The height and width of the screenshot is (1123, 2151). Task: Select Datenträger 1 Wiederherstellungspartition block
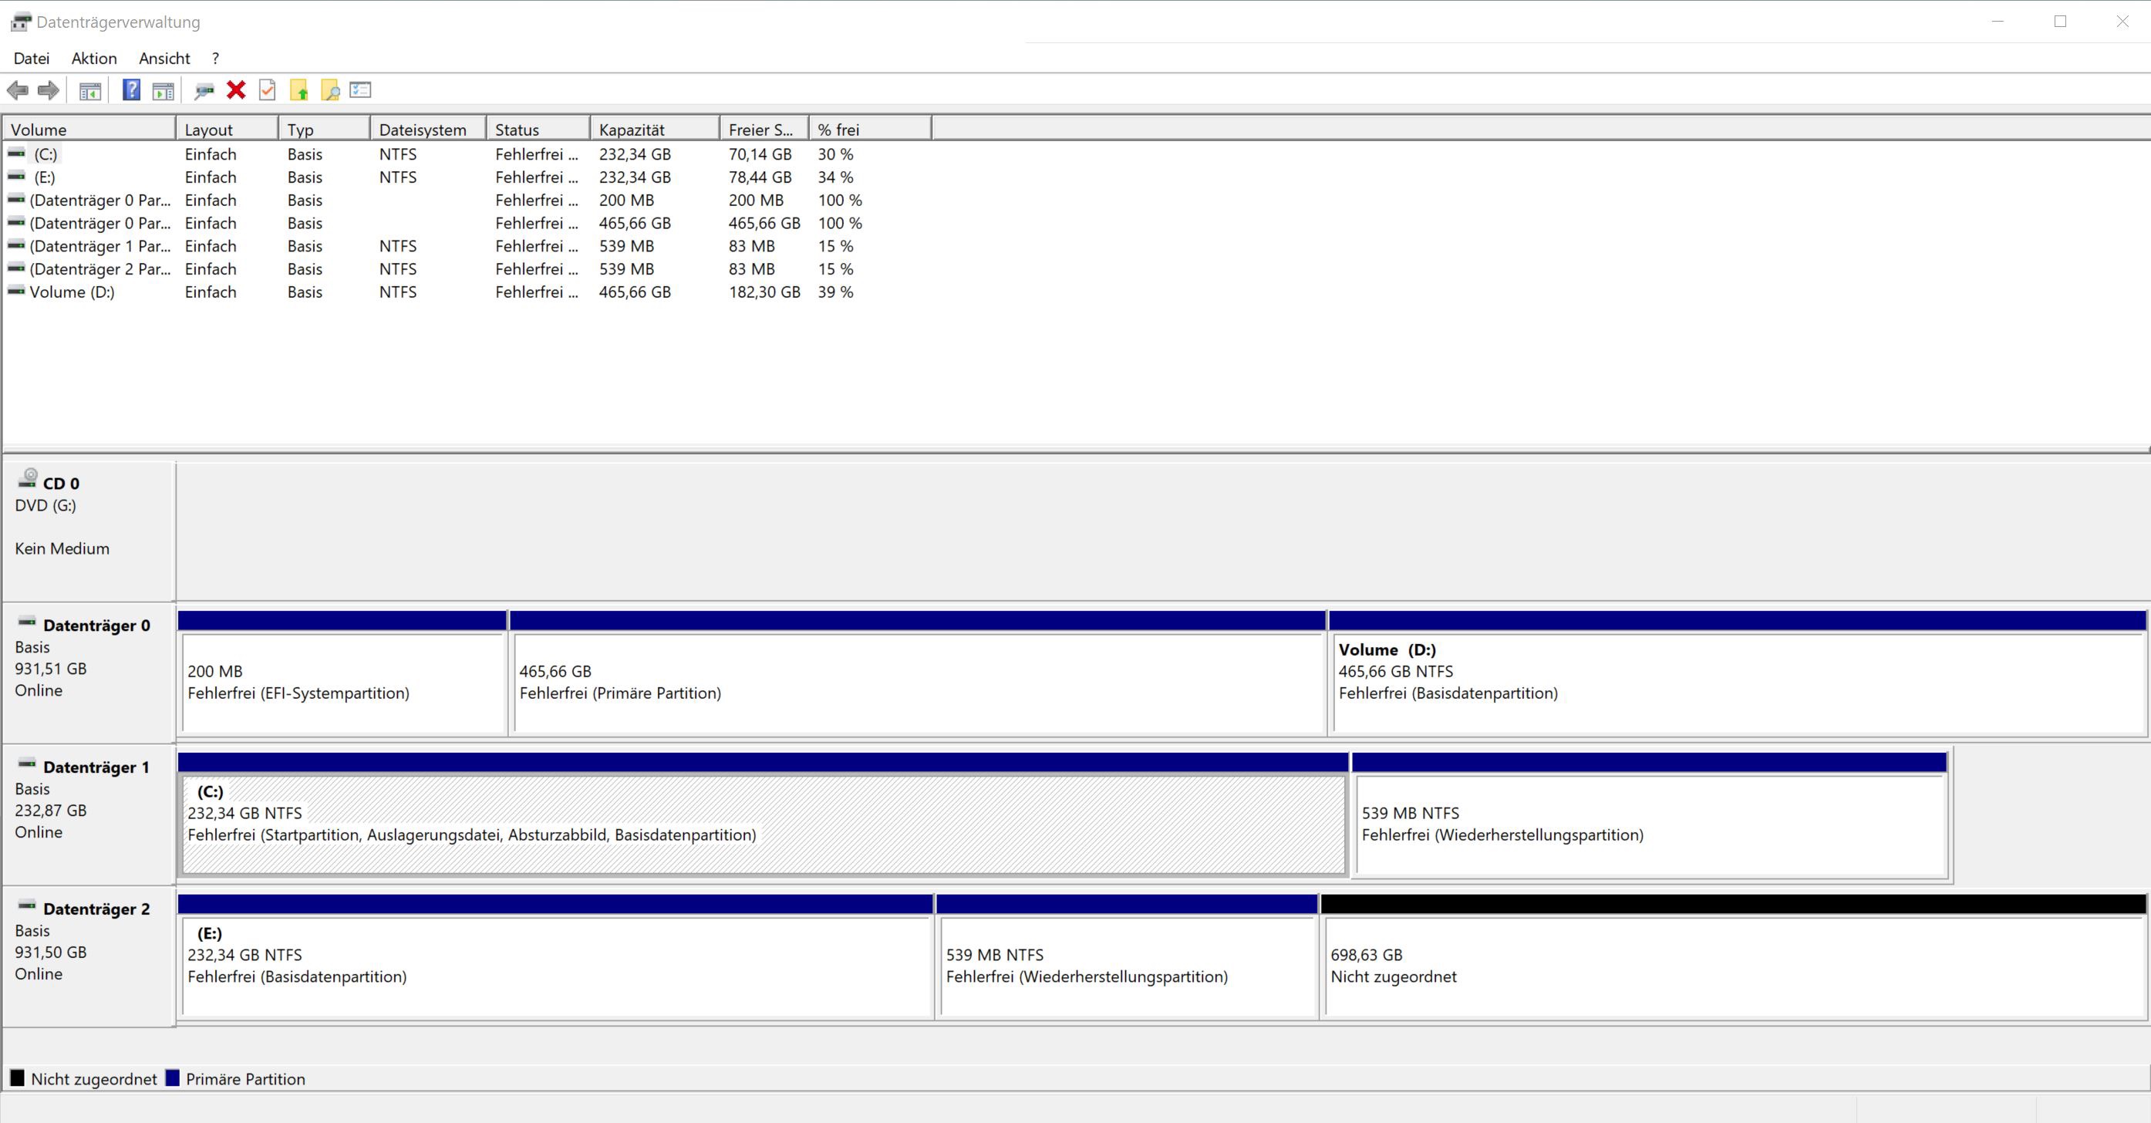(x=1650, y=815)
